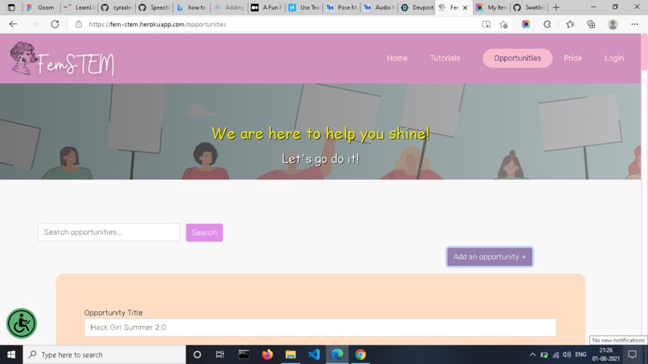648x364 pixels.
Task: Open immersive reader icon
Action: [x=486, y=24]
